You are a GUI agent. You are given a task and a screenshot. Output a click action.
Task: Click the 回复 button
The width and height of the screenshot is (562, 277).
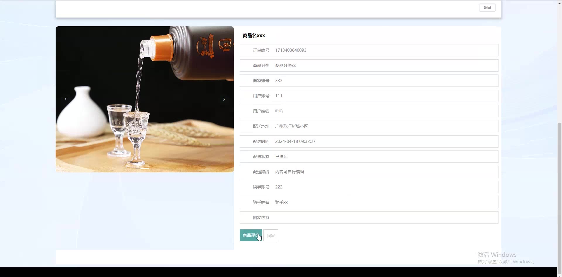click(x=271, y=235)
